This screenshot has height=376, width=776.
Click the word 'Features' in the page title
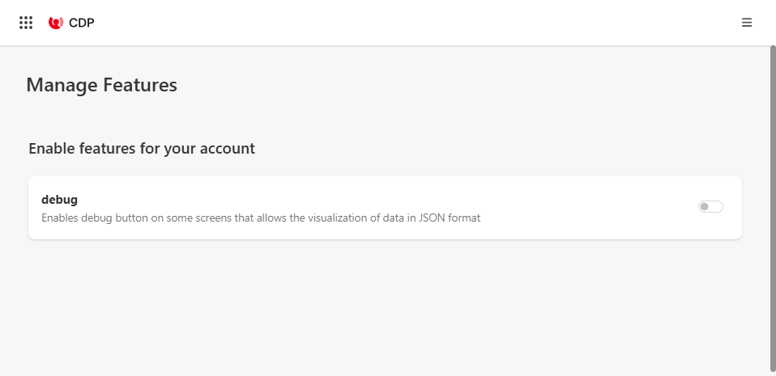click(x=139, y=85)
